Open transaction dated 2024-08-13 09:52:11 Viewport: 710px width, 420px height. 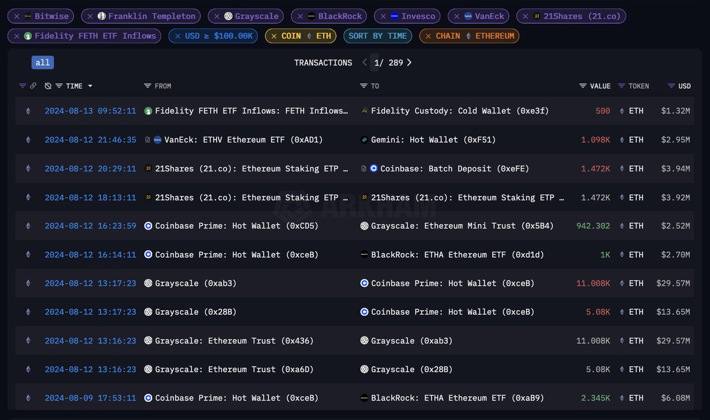click(91, 111)
